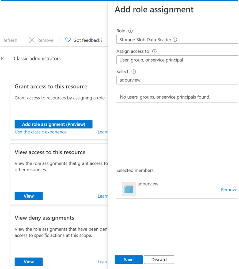Image resolution: width=239 pixels, height=269 pixels.
Task: Open the Use the classic experience link
Action: (x=41, y=132)
